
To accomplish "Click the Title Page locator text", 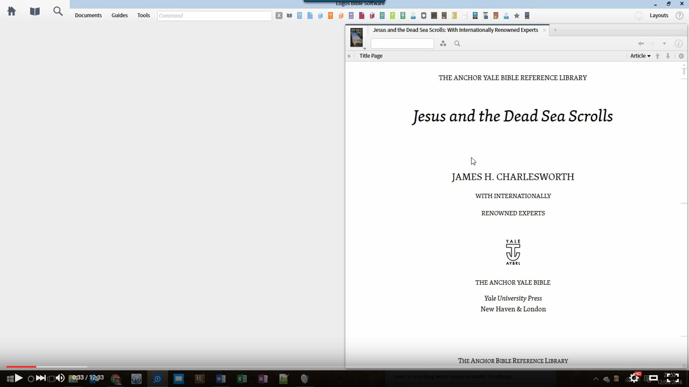I will 371,56.
